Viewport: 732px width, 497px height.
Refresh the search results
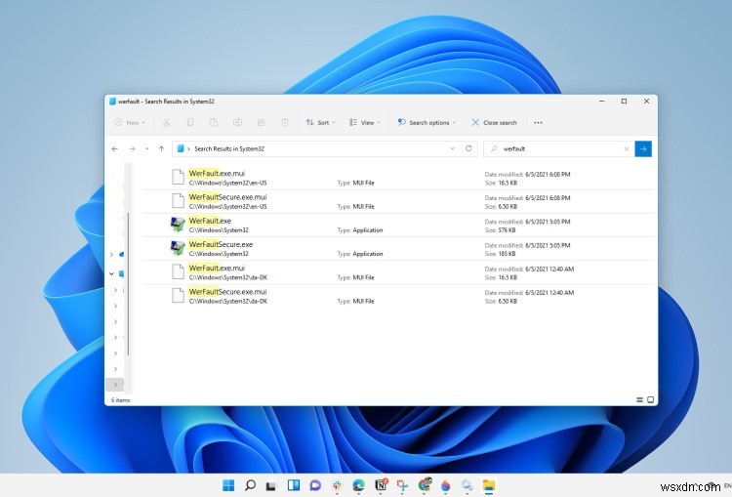[x=468, y=148]
